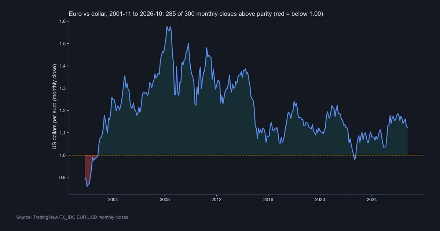Click the x-axis tick label 2024
Image resolution: width=440 pixels, height=231 pixels.
pyautogui.click(x=372, y=200)
